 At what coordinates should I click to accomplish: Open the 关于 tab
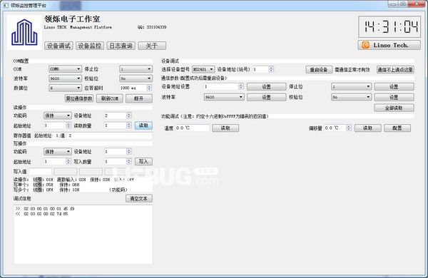point(152,46)
